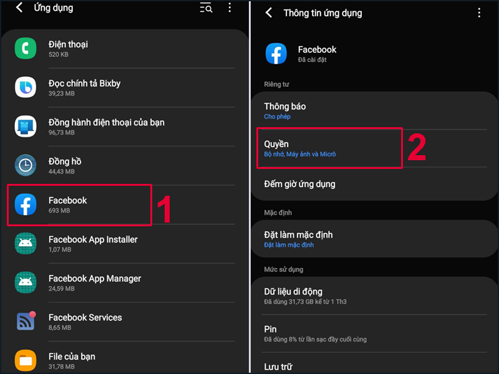Select the Facebook Services icon
The image size is (499, 374).
26,322
